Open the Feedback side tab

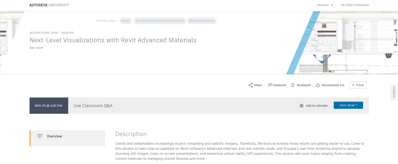[x=394, y=93]
